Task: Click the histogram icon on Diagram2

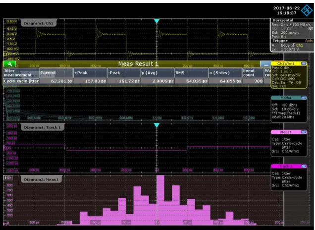Action: coord(8,178)
